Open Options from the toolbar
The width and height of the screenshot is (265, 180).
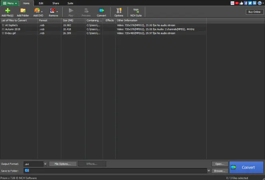119,12
